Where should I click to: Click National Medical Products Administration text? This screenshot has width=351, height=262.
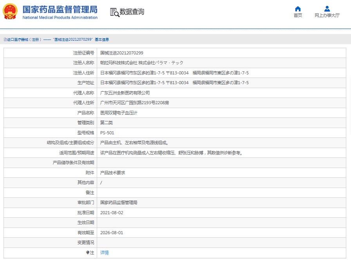pyautogui.click(x=60, y=18)
